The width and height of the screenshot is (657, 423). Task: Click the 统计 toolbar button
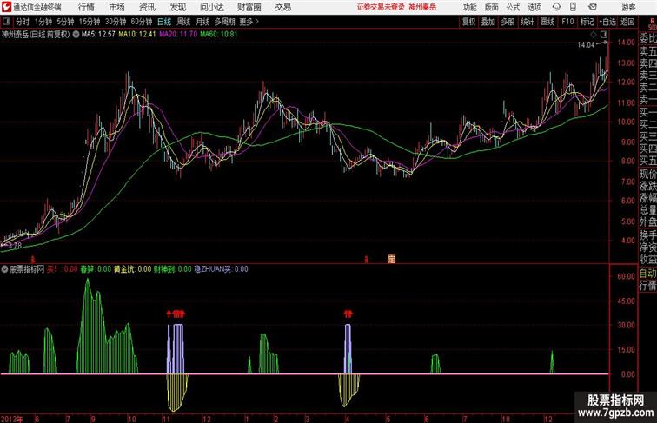pos(528,22)
